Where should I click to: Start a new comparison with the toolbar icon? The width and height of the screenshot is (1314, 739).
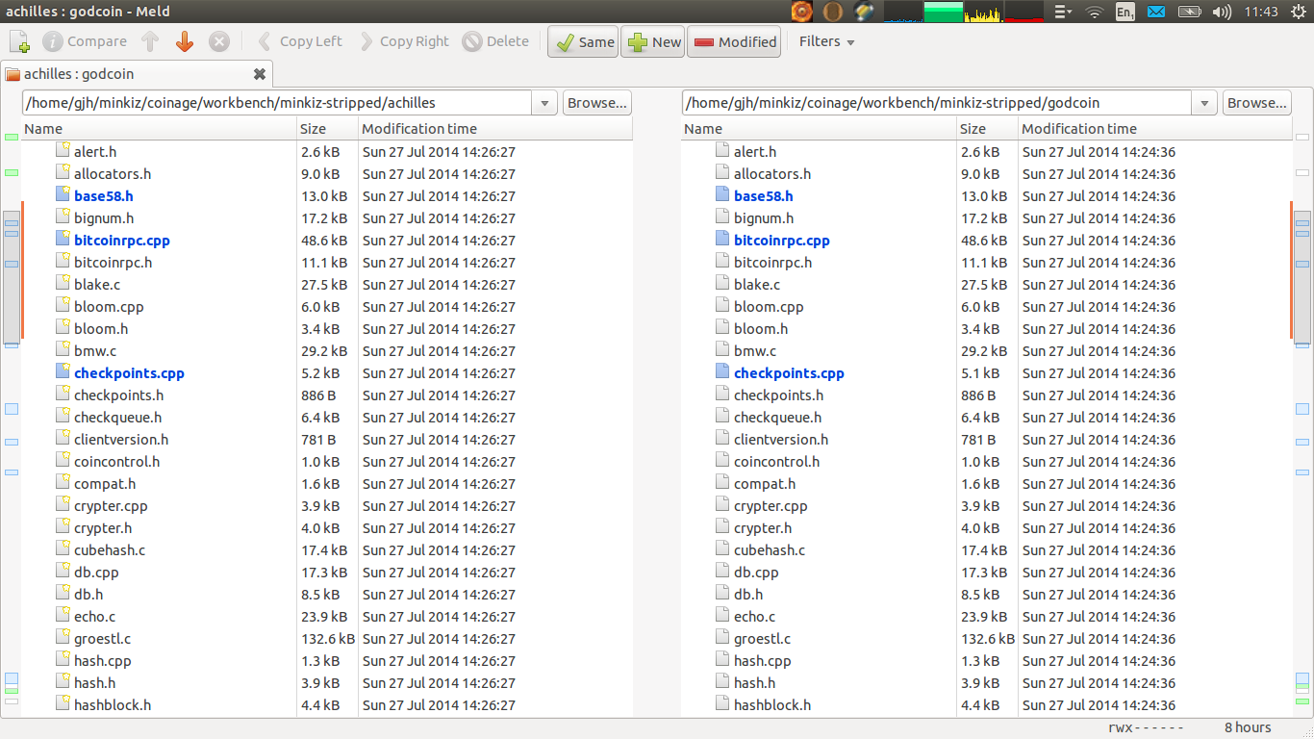(x=19, y=41)
